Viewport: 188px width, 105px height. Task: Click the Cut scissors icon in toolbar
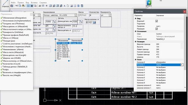coord(16,6)
